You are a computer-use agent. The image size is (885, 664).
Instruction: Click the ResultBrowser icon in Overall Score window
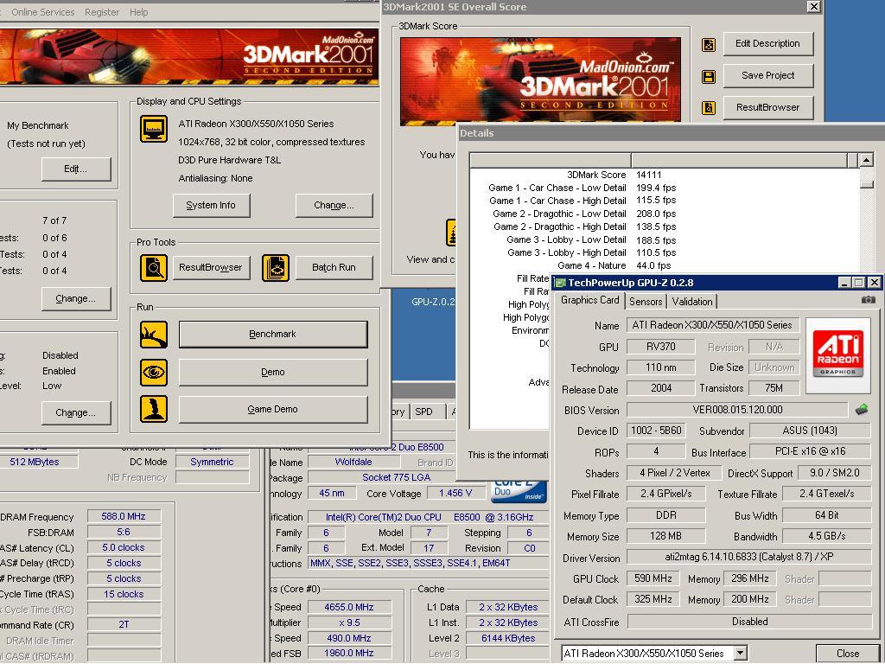click(709, 107)
